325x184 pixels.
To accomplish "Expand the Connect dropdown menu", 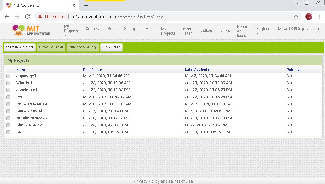I will (93, 30).
